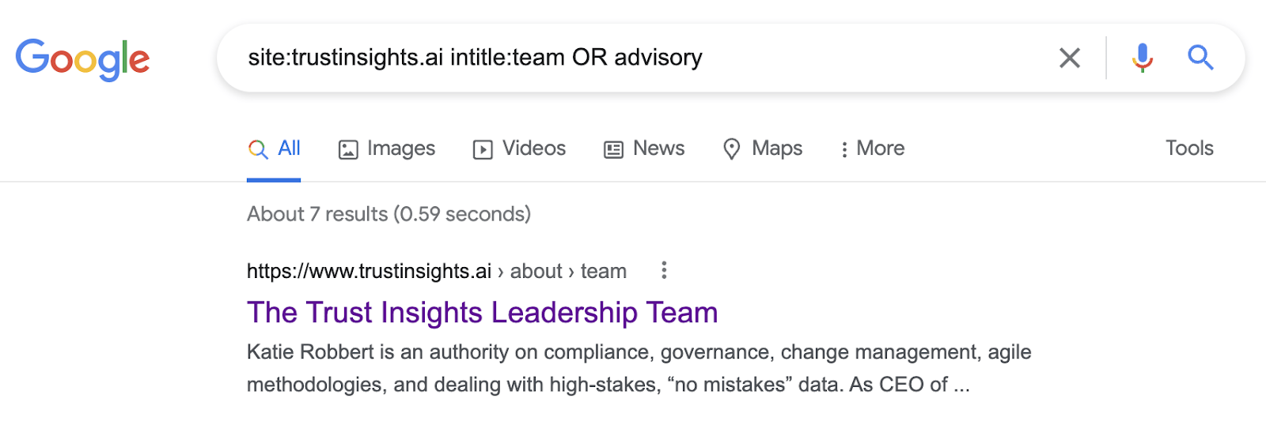Click the picture icon for Images results
This screenshot has width=1266, height=436.
[348, 149]
